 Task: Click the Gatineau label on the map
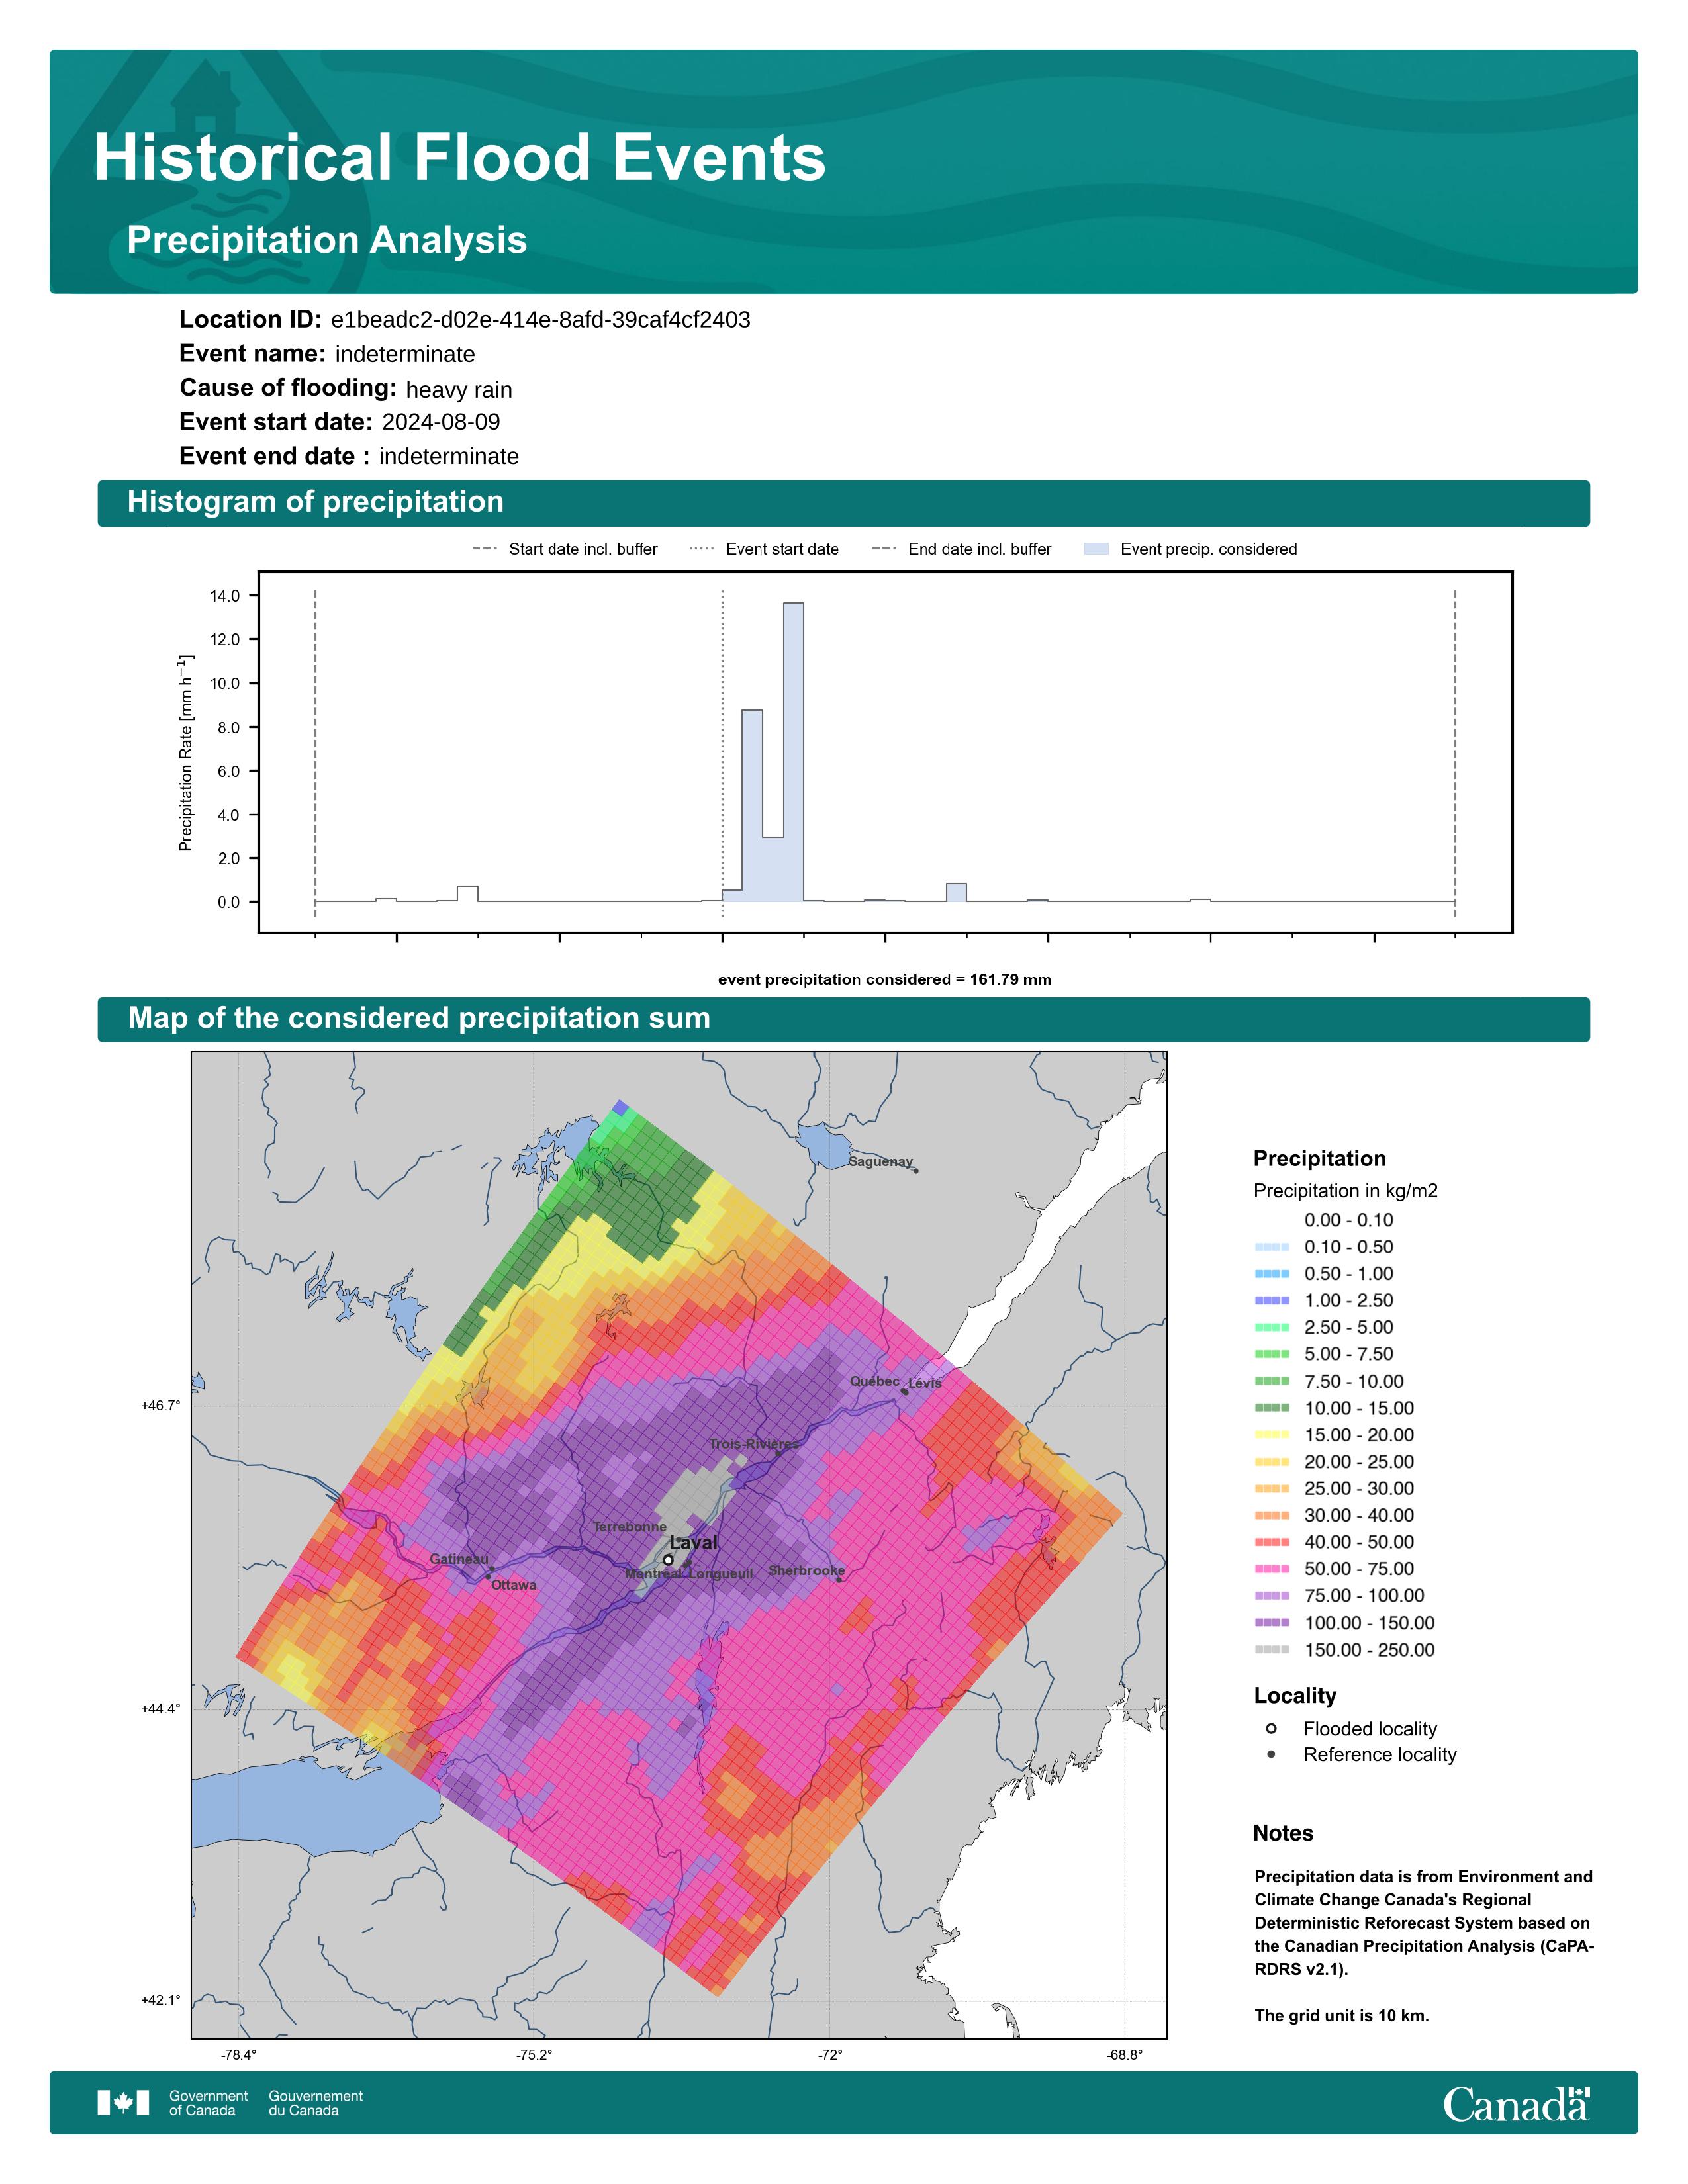(x=459, y=1559)
